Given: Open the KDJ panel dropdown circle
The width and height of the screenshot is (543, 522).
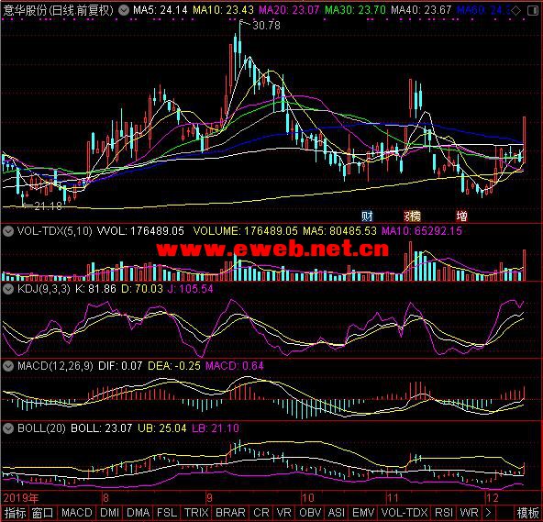Looking at the screenshot, I should click(x=8, y=289).
